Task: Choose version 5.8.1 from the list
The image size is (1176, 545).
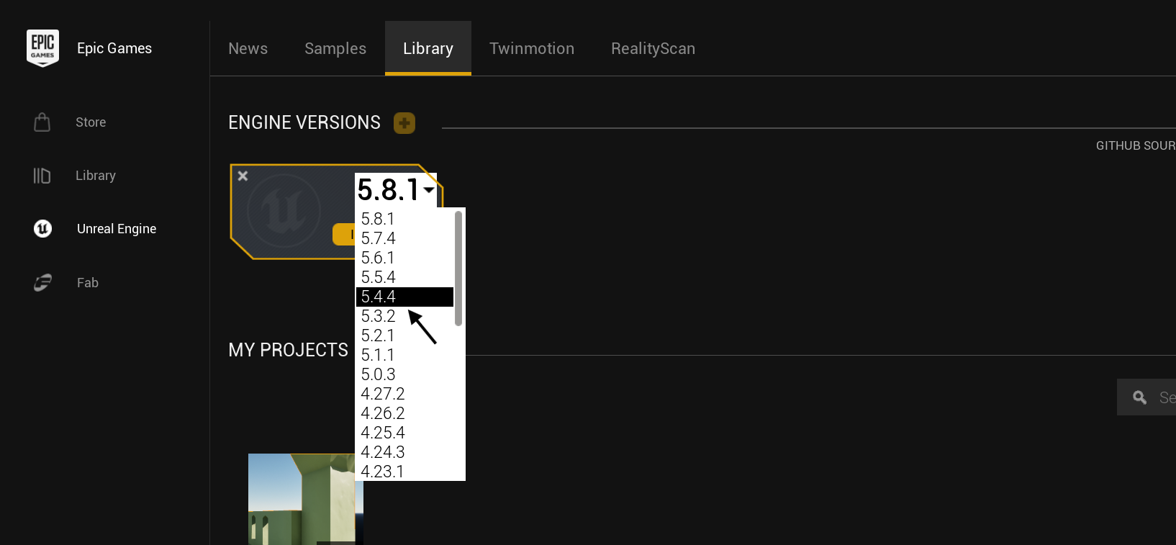Action: pos(404,219)
